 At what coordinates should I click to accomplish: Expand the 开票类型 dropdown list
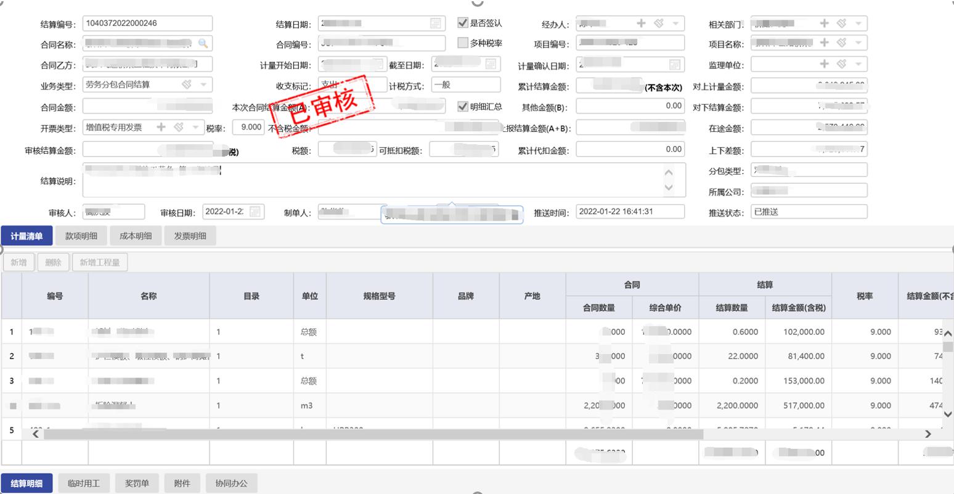[x=195, y=128]
